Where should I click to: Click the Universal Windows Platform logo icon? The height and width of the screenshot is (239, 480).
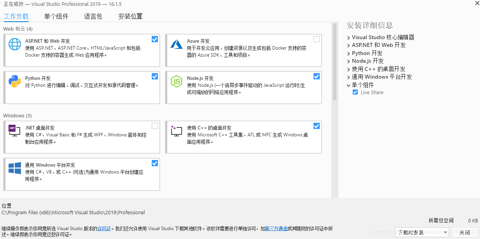[x=15, y=168]
